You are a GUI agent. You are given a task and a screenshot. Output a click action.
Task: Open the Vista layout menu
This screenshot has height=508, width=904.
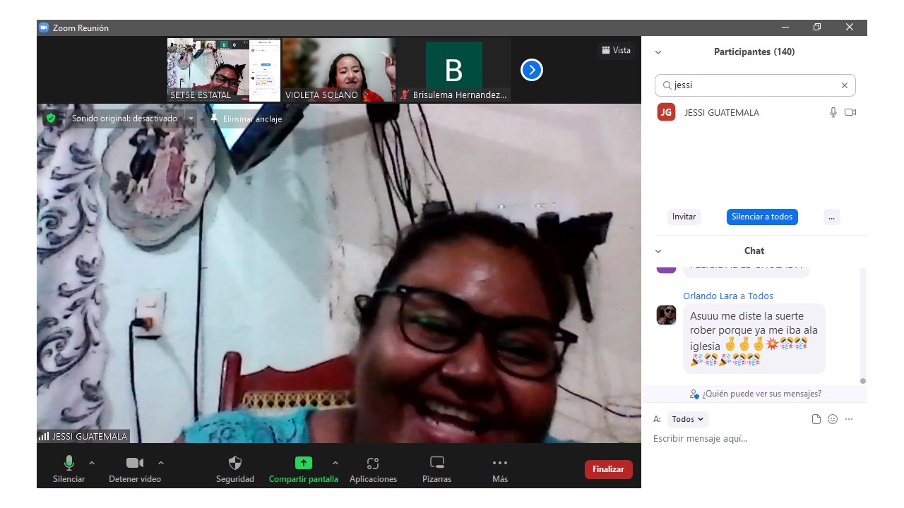616,50
